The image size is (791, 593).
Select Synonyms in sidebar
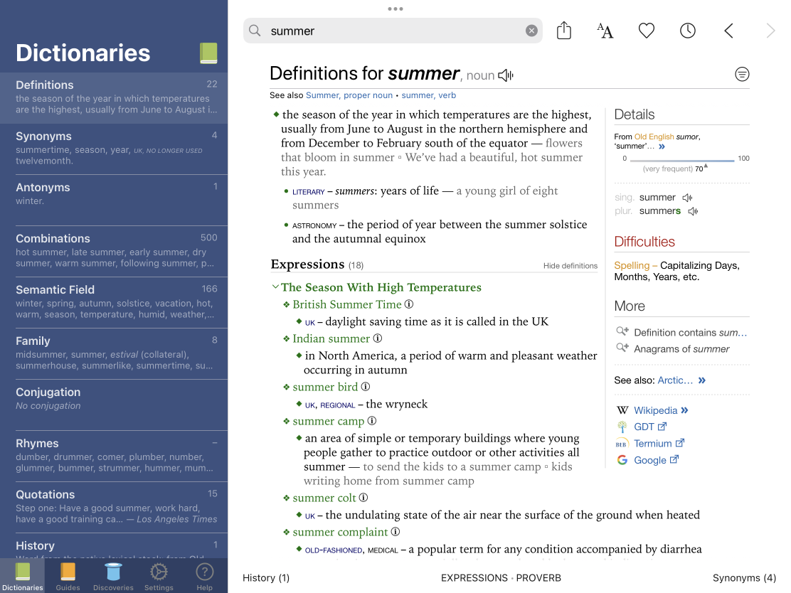[114, 149]
